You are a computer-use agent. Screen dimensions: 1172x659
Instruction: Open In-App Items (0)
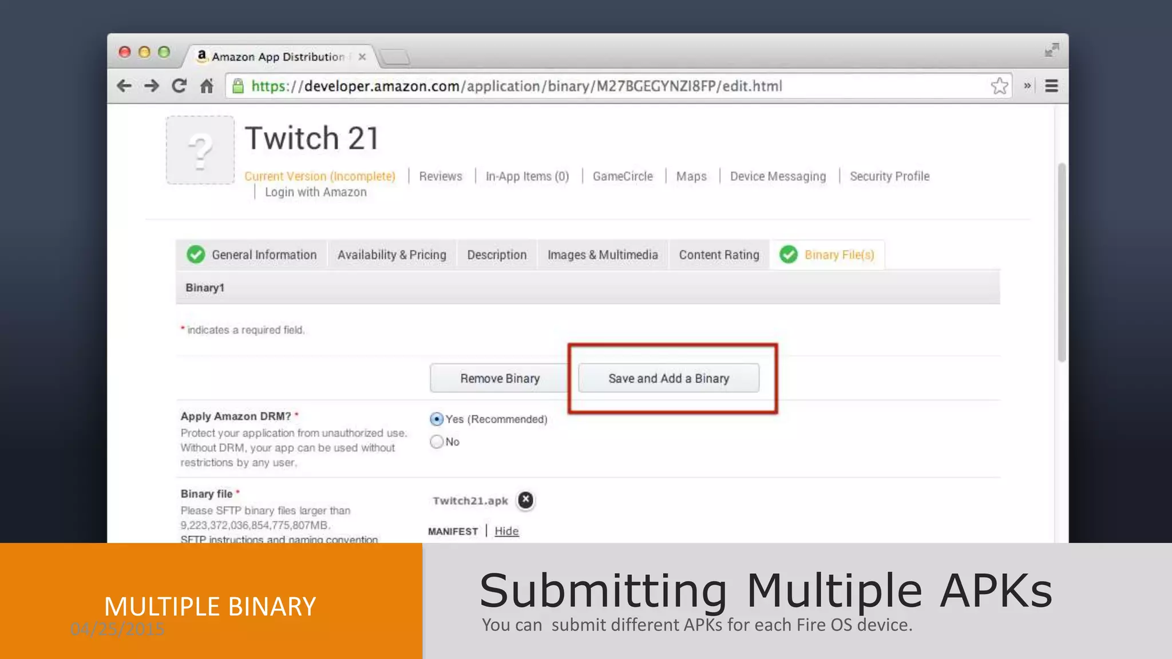pos(528,176)
